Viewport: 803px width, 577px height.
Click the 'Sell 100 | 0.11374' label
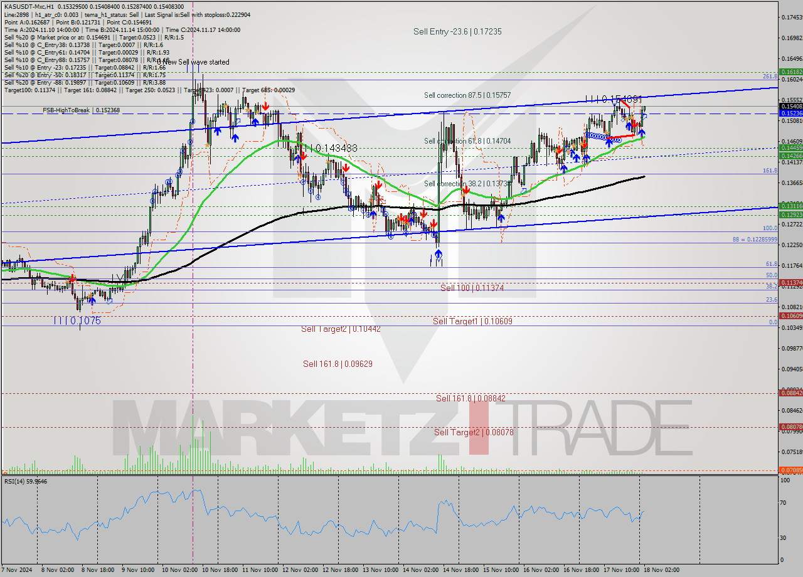472,287
